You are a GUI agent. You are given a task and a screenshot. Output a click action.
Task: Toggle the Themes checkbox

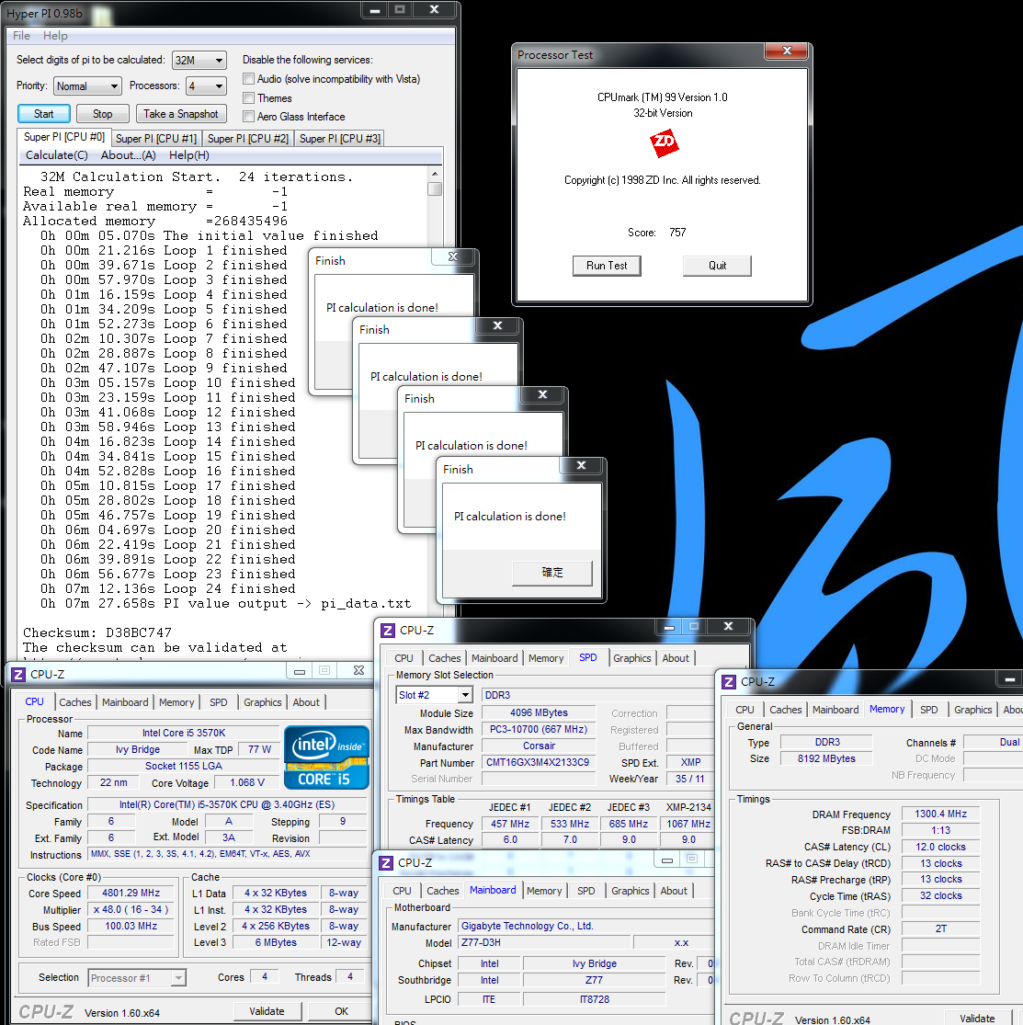click(x=248, y=98)
